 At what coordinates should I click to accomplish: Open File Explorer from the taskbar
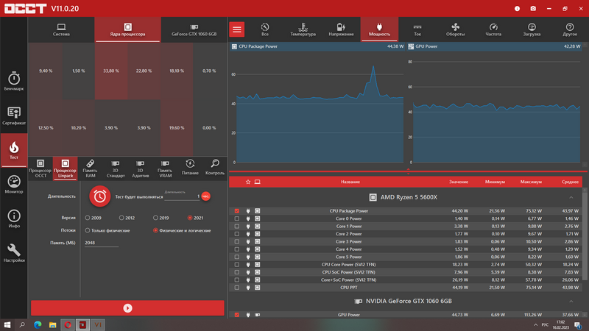tap(52, 325)
